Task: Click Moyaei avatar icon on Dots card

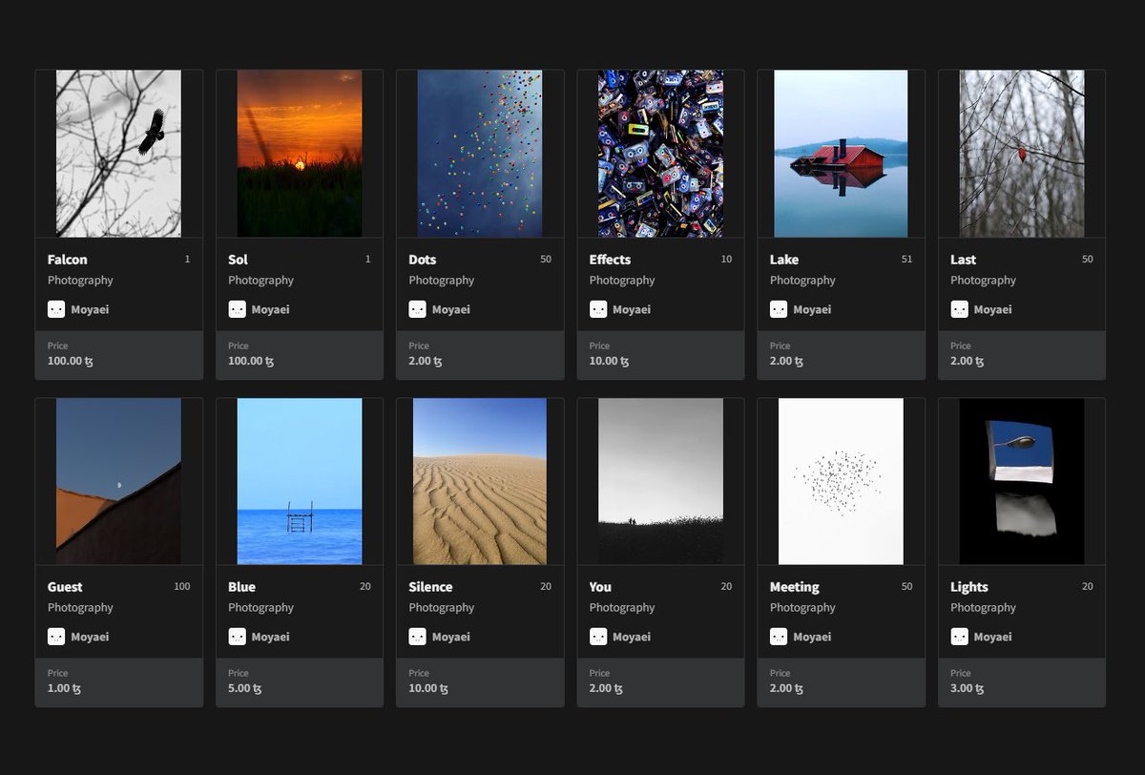Action: coord(417,309)
